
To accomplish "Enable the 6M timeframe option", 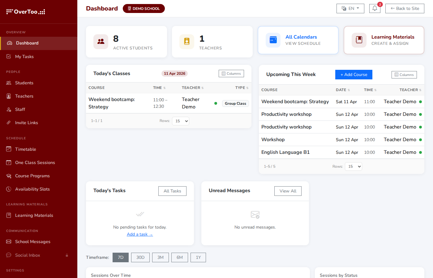I will (x=179, y=257).
